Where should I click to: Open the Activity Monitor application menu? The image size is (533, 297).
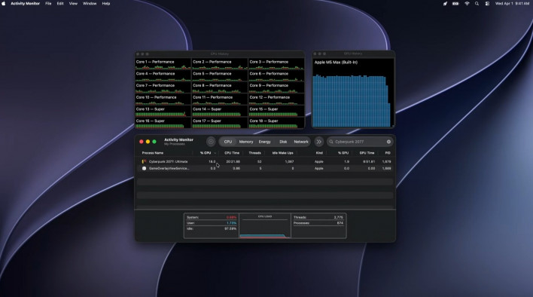(x=25, y=4)
